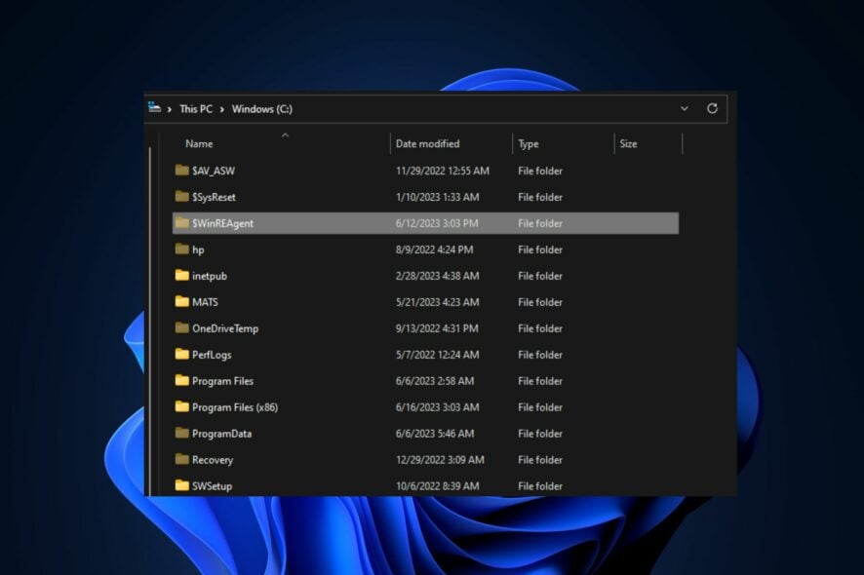Click the Program Files folder name

(x=222, y=381)
